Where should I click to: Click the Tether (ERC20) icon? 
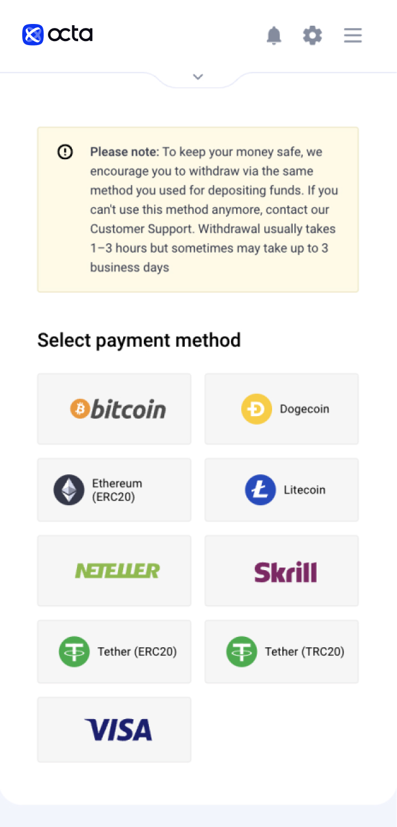[x=74, y=651]
